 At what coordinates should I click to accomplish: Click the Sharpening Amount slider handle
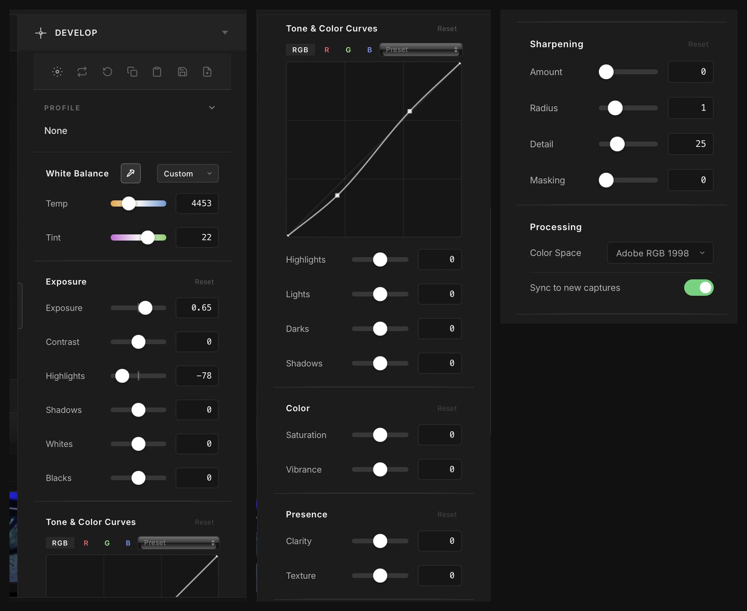(x=606, y=72)
